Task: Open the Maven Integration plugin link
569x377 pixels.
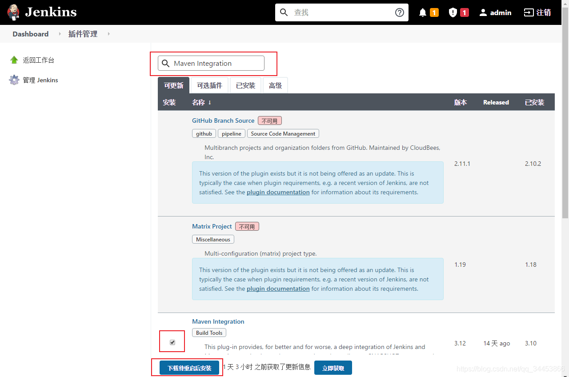Action: click(218, 321)
